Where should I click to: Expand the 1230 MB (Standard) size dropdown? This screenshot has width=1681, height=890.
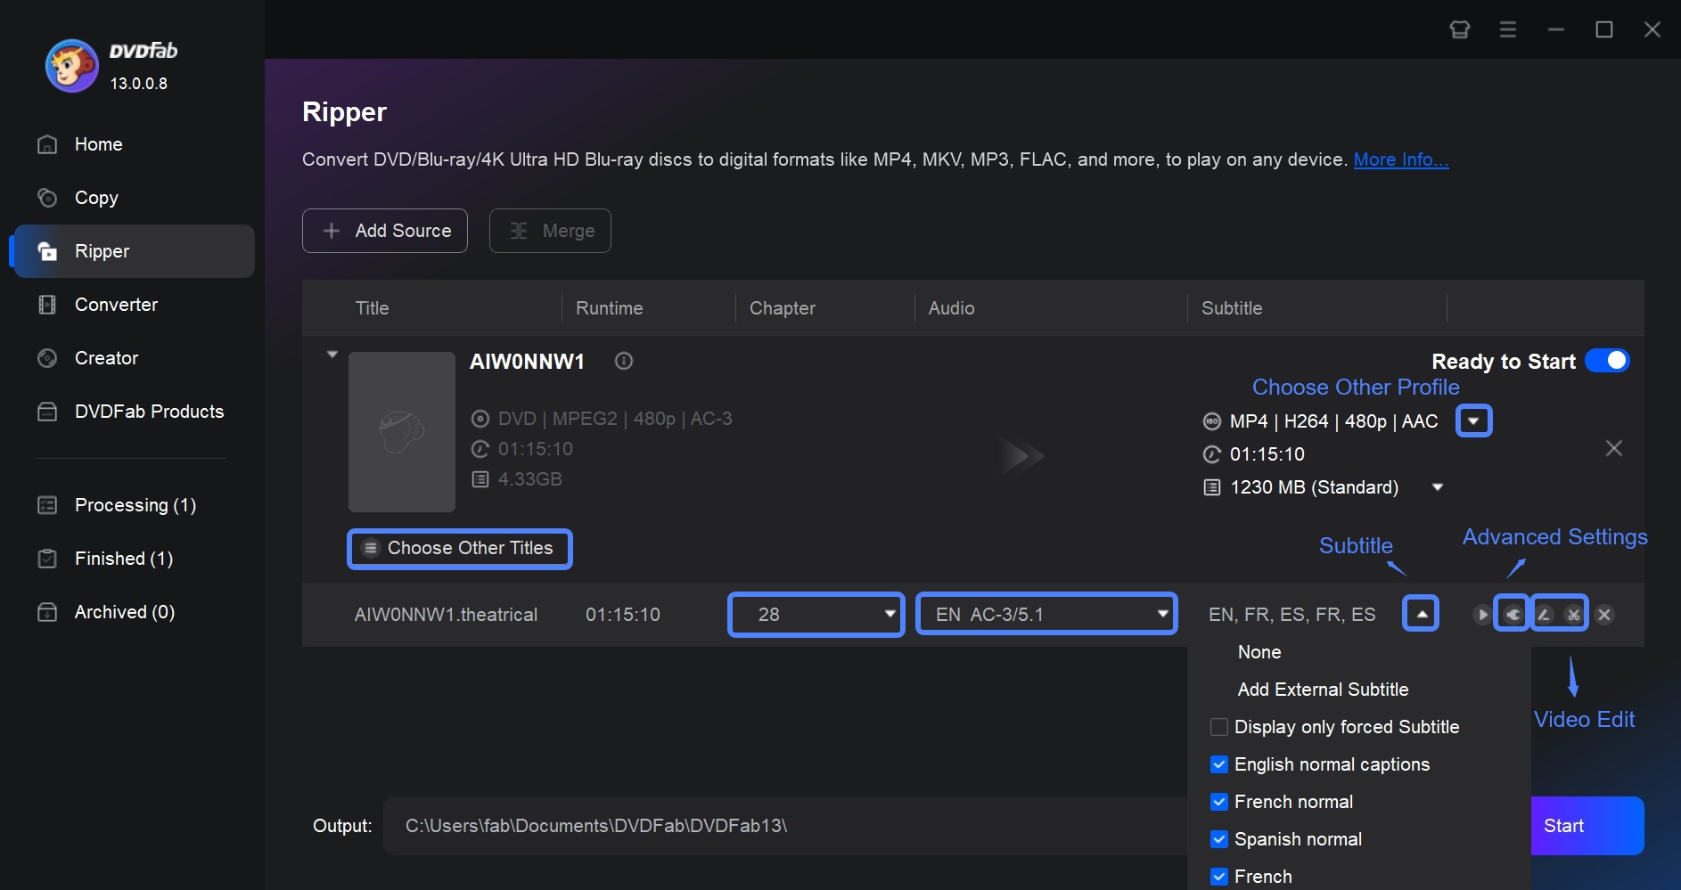tap(1437, 487)
